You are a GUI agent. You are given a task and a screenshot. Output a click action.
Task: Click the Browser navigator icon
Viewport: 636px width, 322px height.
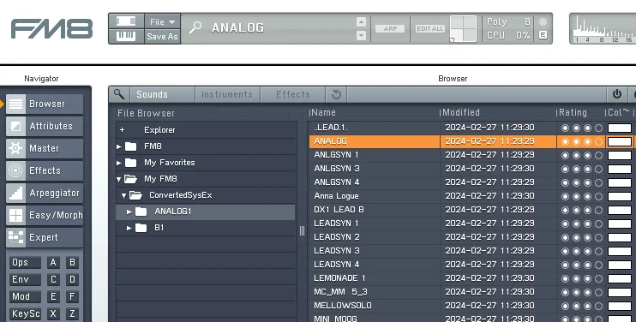point(15,104)
